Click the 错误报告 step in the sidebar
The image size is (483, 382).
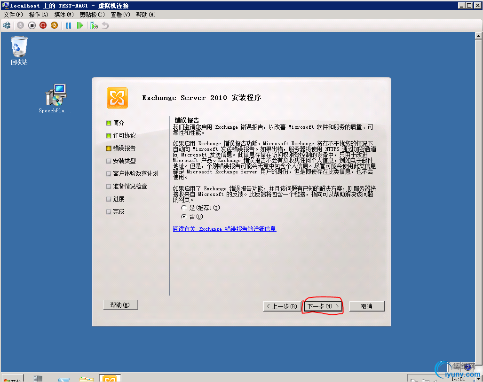pyautogui.click(x=124, y=148)
